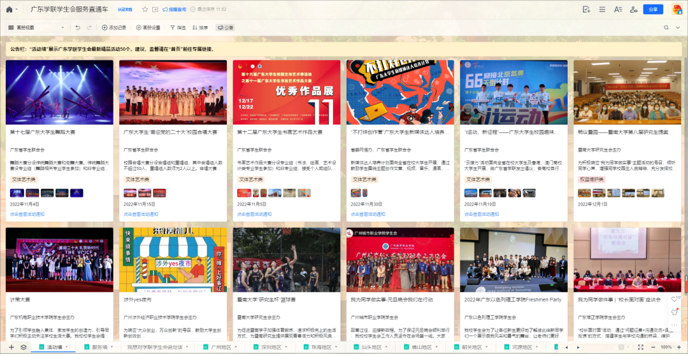Click the title 计策大赛
688x354 pixels.
pos(20,300)
